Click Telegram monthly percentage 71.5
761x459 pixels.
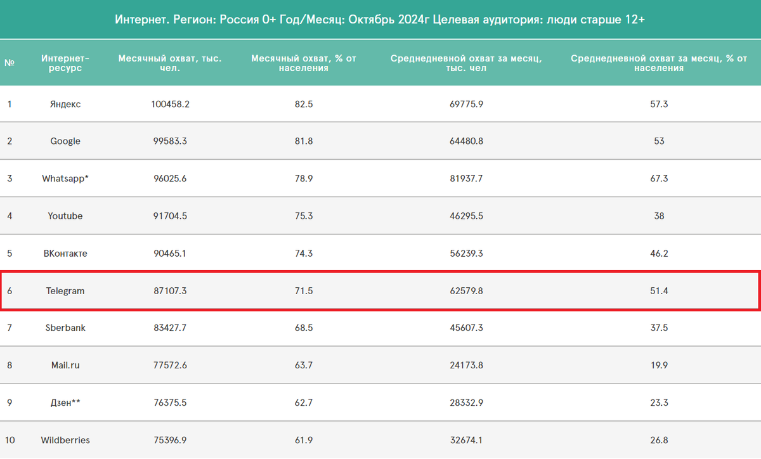304,291
